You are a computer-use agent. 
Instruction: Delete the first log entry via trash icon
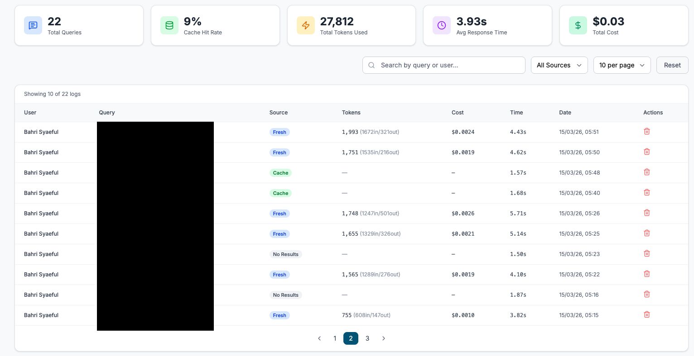point(647,131)
